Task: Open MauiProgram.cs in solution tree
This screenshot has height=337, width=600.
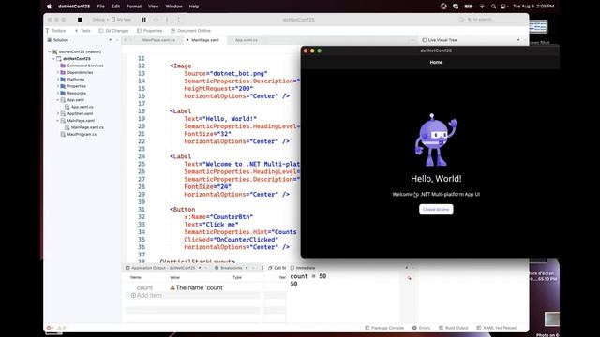Action: pyautogui.click(x=82, y=135)
